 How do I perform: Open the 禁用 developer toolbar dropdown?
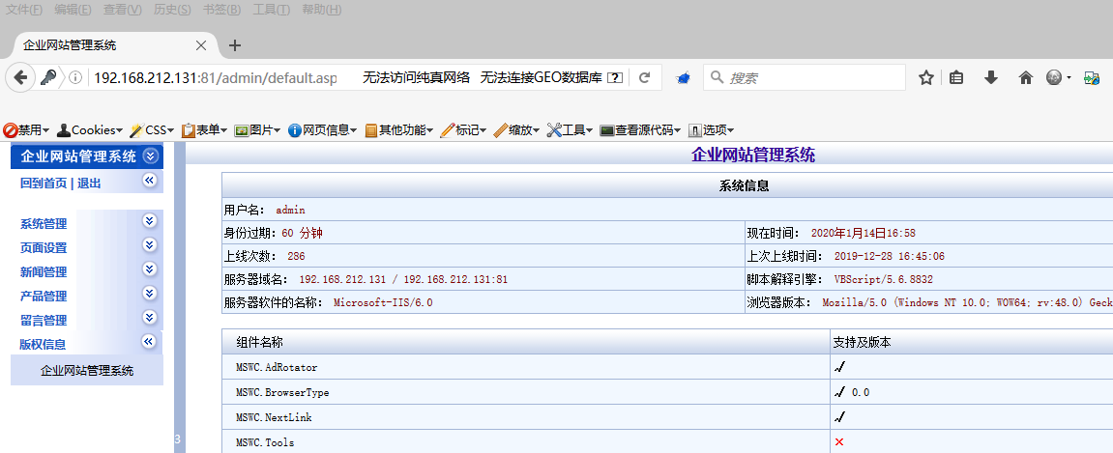28,129
